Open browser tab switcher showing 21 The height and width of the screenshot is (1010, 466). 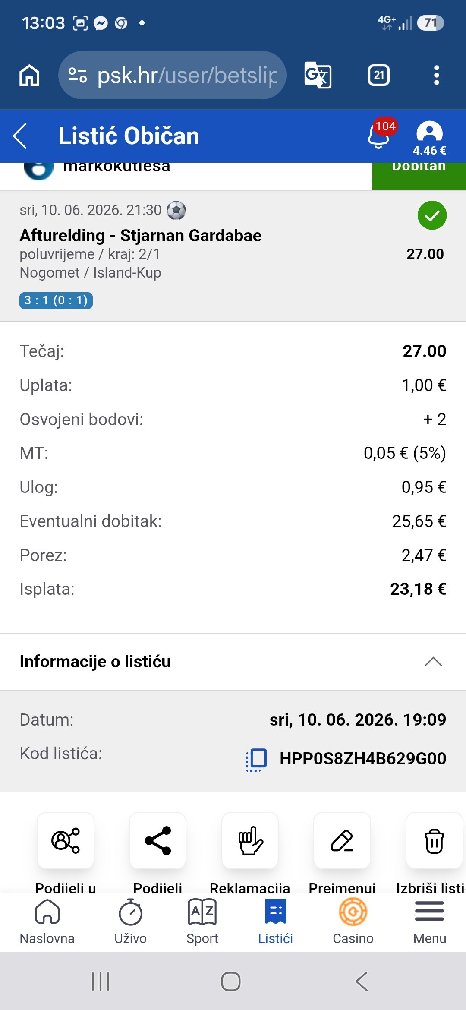(379, 75)
